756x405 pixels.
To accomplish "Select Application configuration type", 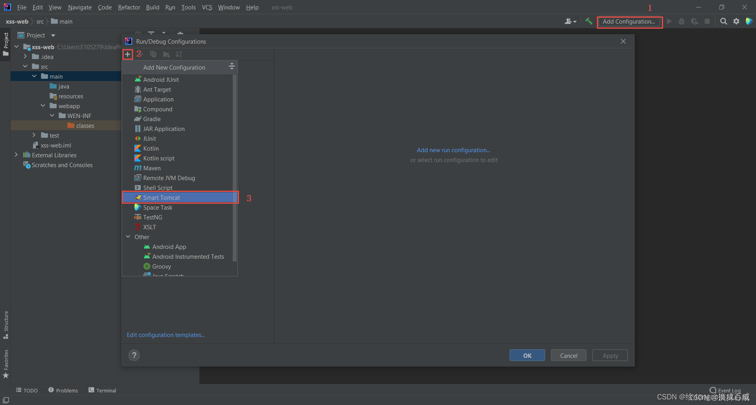I will coord(180,99).
